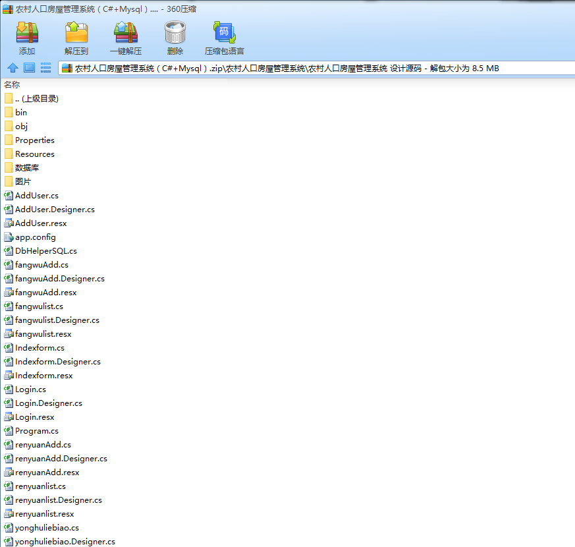Select the Indexform.resx file icon

9,376
